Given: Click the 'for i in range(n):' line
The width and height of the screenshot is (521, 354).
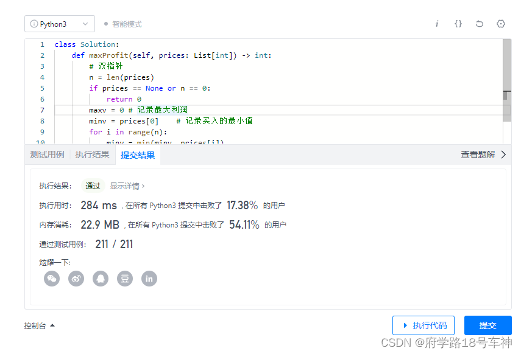Looking at the screenshot, I should 128,132.
